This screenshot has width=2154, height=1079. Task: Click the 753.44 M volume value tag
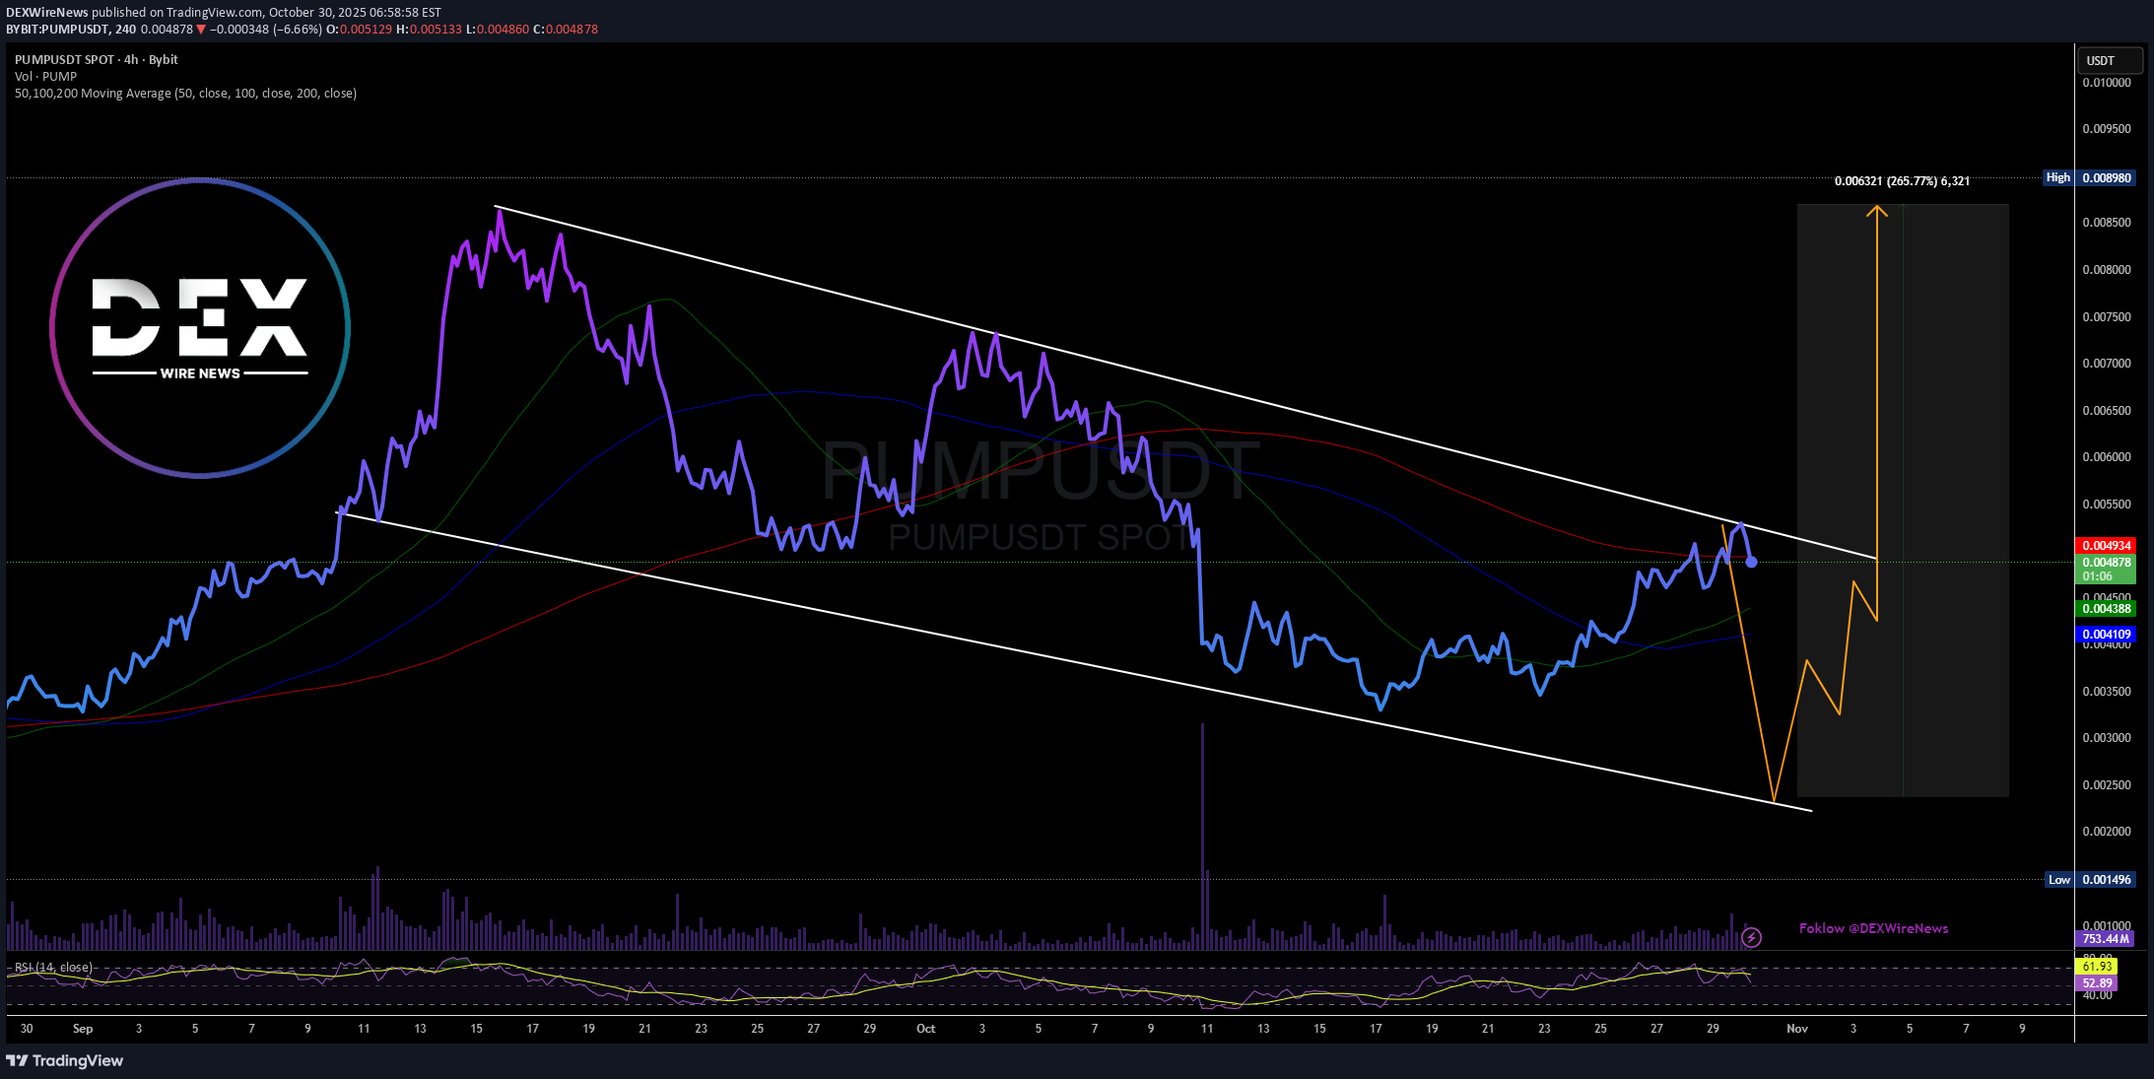[x=2106, y=939]
